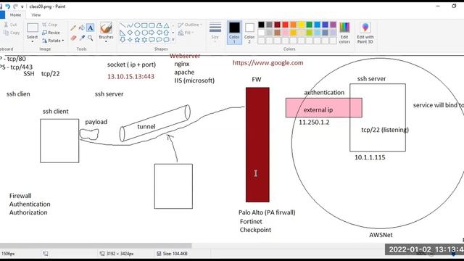The width and height of the screenshot is (464, 261).
Task: Expand the Brushes dropdown
Action: tap(106, 41)
